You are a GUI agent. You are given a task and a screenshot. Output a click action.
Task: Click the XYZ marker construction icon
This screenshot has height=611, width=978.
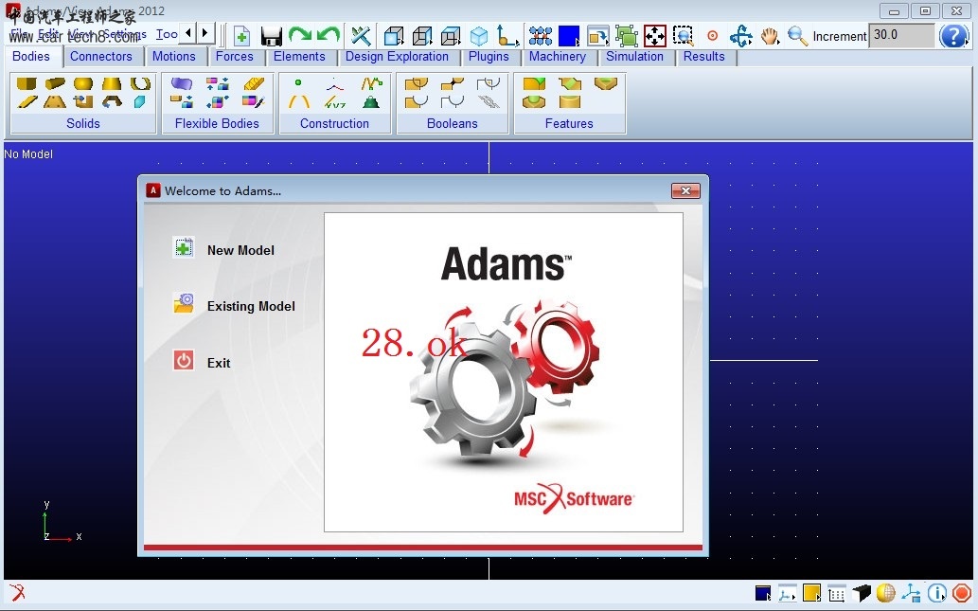pos(335,101)
